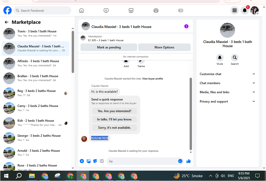The height and width of the screenshot is (181, 266).
Task: Open the emoji picker smiley
Action: [180, 161]
